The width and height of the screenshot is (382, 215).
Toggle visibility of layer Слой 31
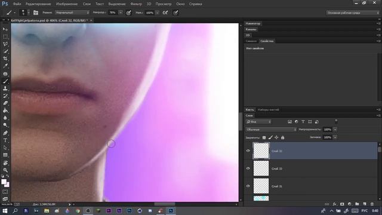[x=248, y=186]
